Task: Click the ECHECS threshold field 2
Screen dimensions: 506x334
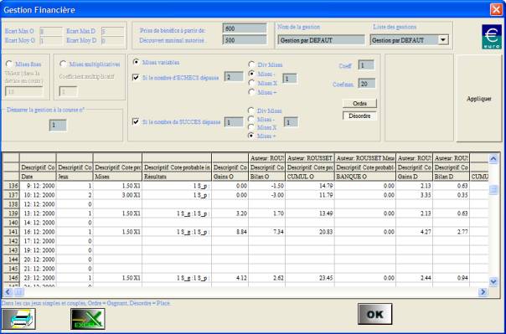Action: click(x=234, y=77)
